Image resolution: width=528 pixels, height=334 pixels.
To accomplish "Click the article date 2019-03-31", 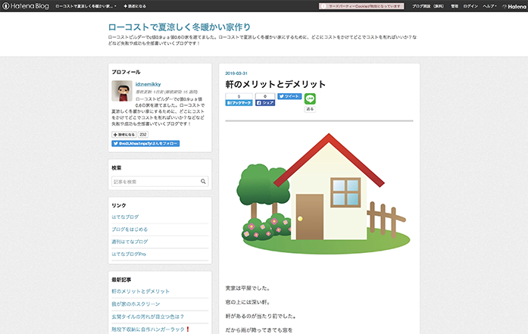I will [236, 73].
